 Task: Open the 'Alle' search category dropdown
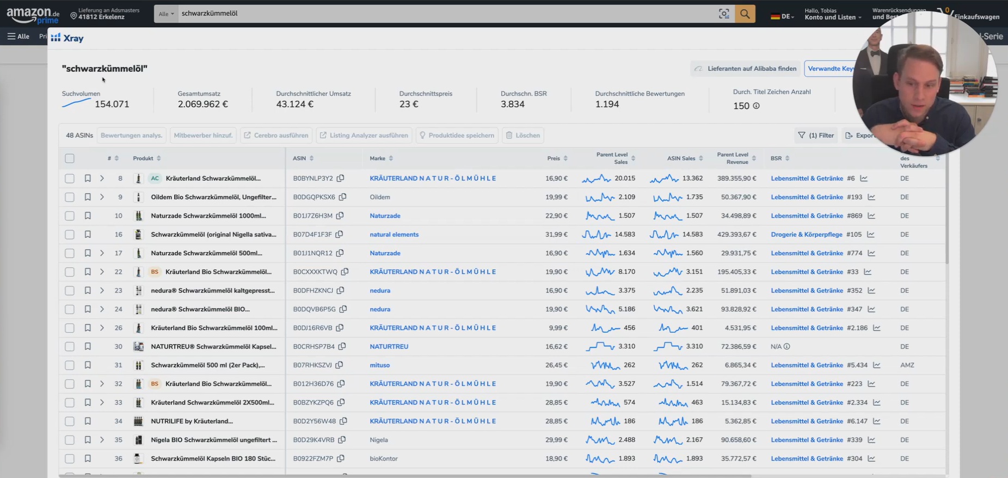pos(166,14)
